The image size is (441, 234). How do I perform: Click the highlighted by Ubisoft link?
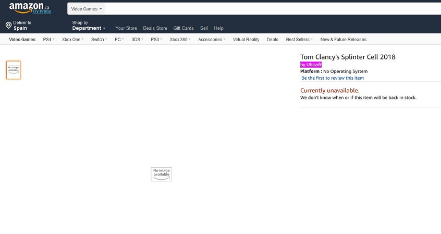[x=311, y=65]
